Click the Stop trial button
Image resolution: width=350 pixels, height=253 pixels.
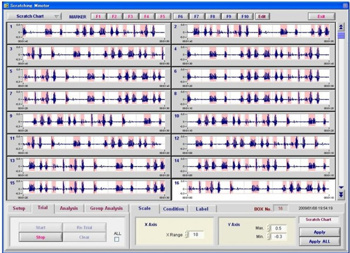(40, 237)
